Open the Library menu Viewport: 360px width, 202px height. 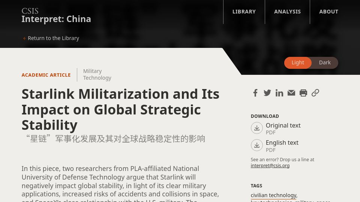pos(244,12)
